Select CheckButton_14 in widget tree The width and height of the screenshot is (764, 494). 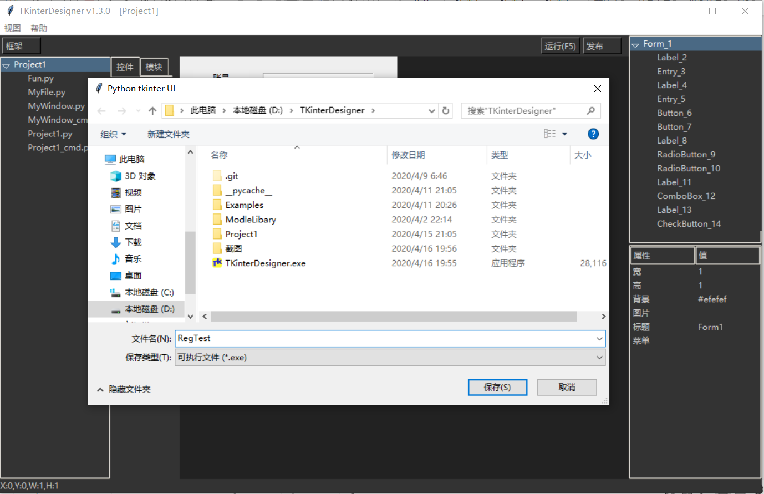point(689,224)
